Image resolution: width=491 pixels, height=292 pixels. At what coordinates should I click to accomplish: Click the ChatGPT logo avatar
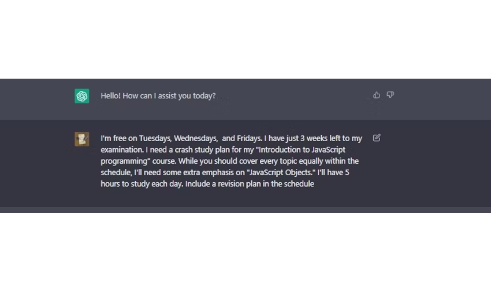click(x=82, y=96)
